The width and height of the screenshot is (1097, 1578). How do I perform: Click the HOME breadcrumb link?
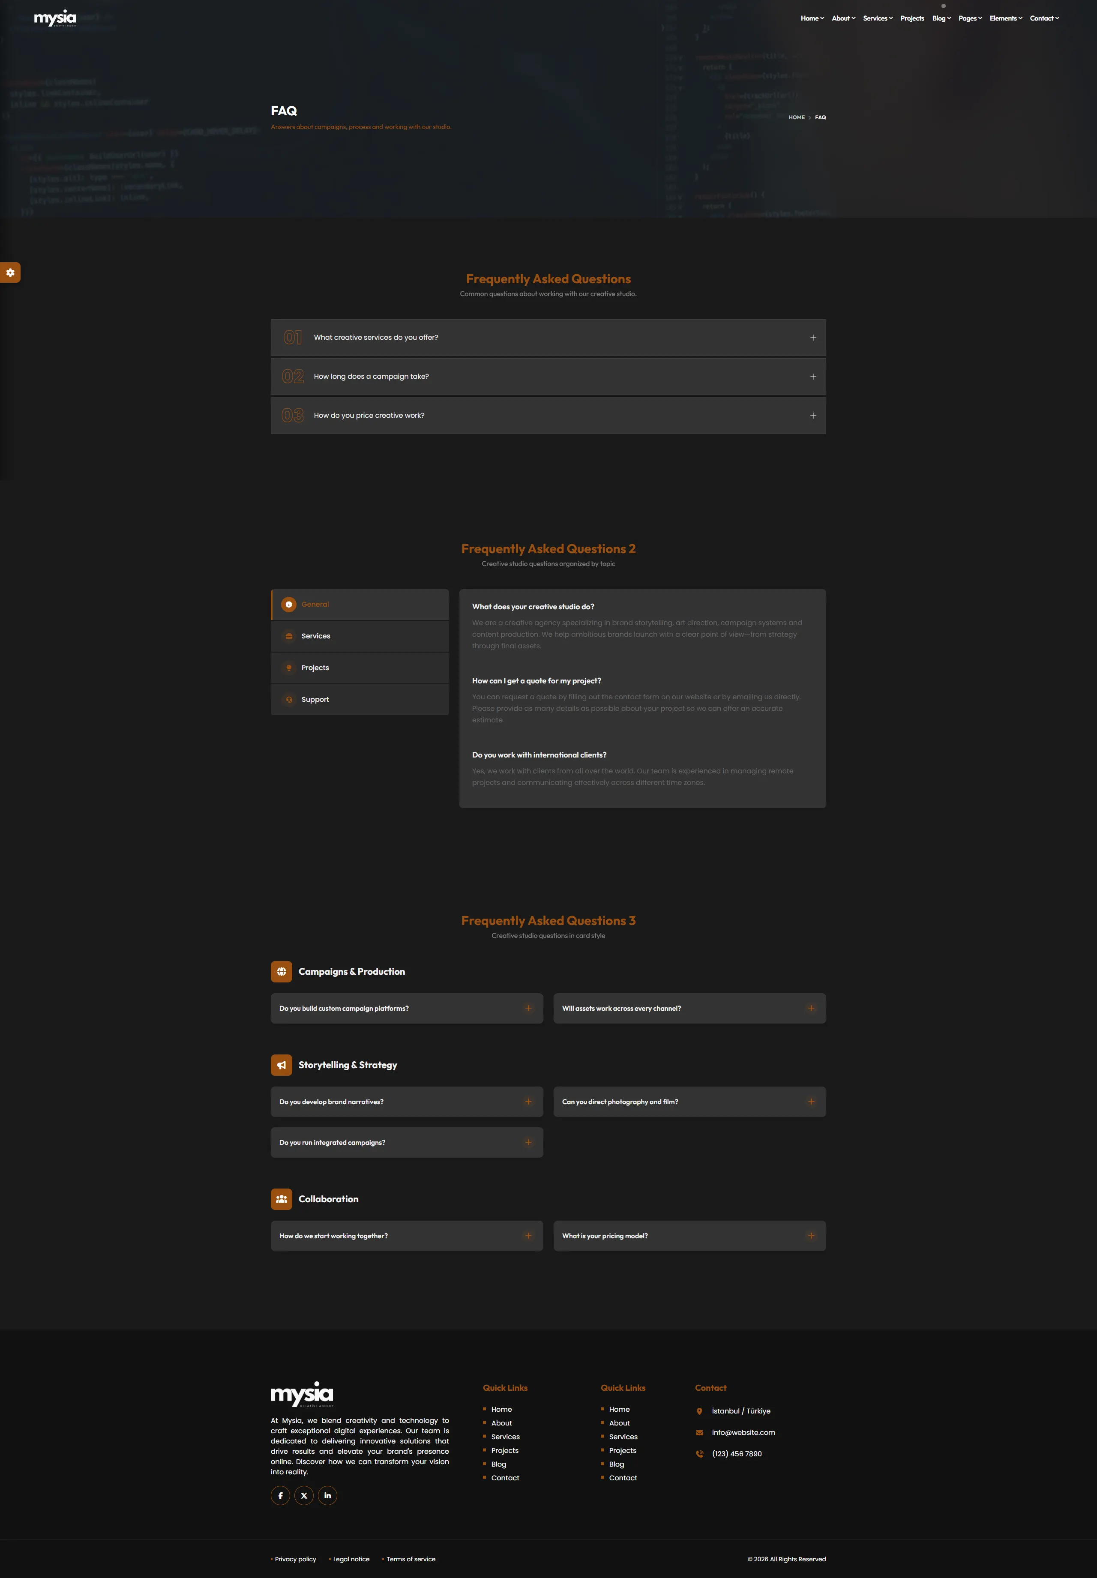(x=797, y=117)
